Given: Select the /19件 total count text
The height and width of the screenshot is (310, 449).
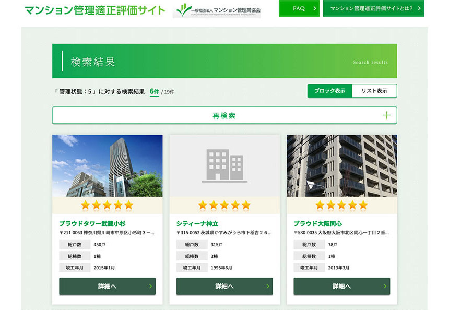Looking at the screenshot, I should click(x=168, y=92).
